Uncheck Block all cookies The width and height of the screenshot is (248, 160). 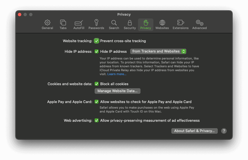97,84
